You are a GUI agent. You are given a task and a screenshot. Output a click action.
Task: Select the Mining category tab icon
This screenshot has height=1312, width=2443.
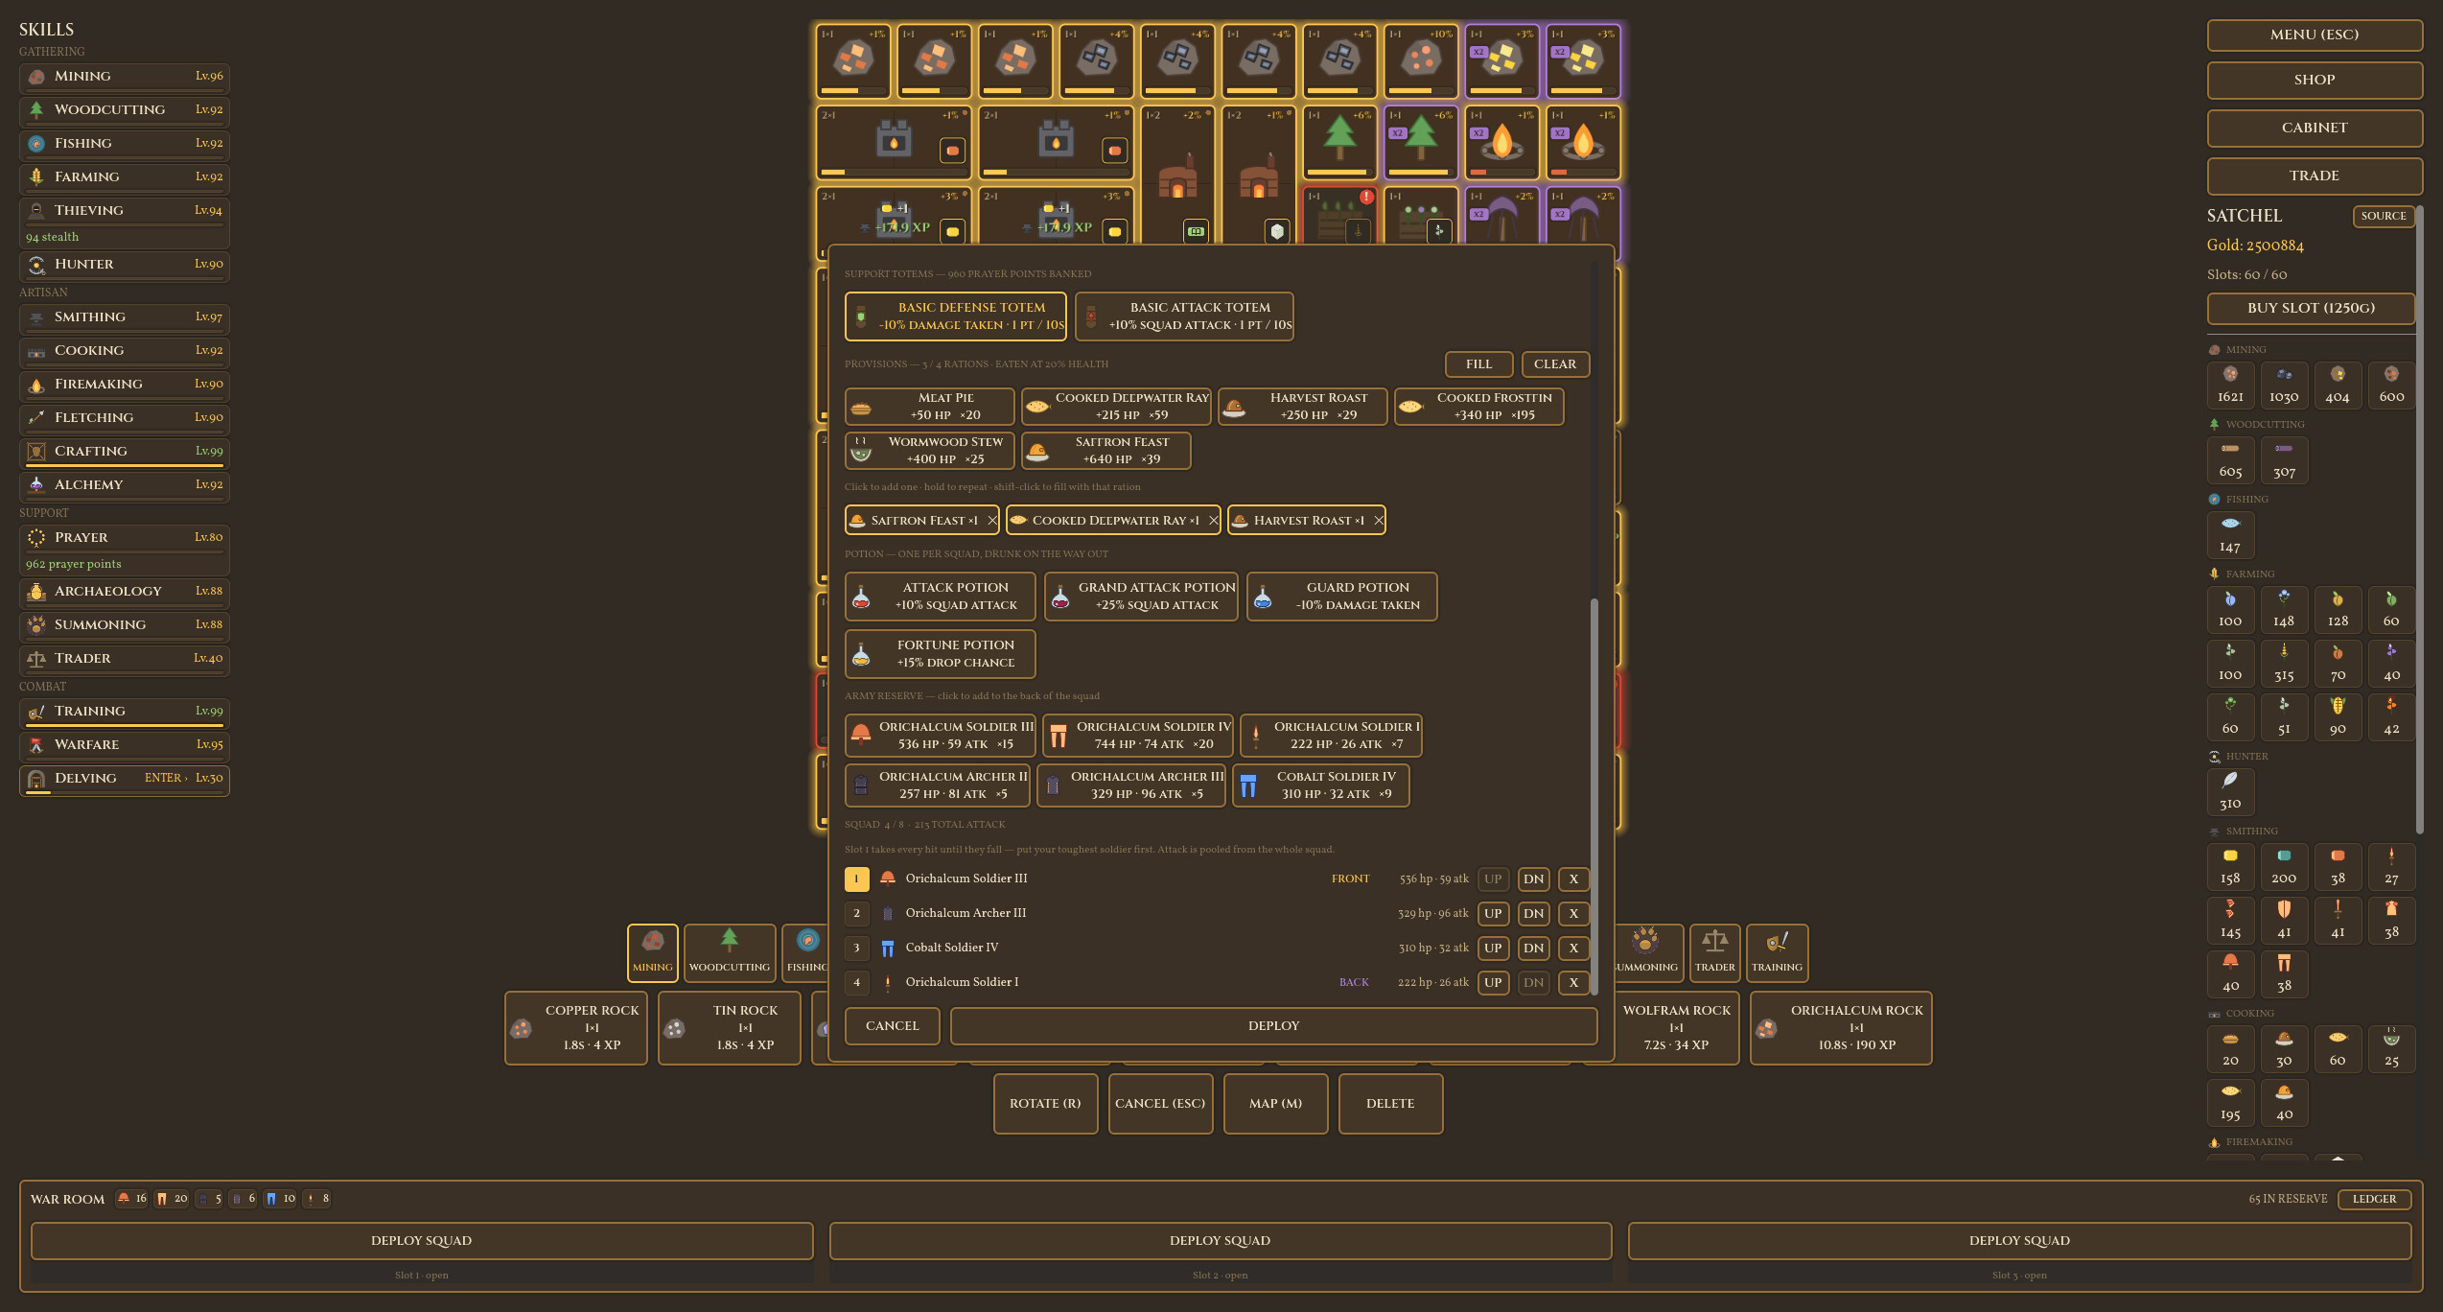652,952
